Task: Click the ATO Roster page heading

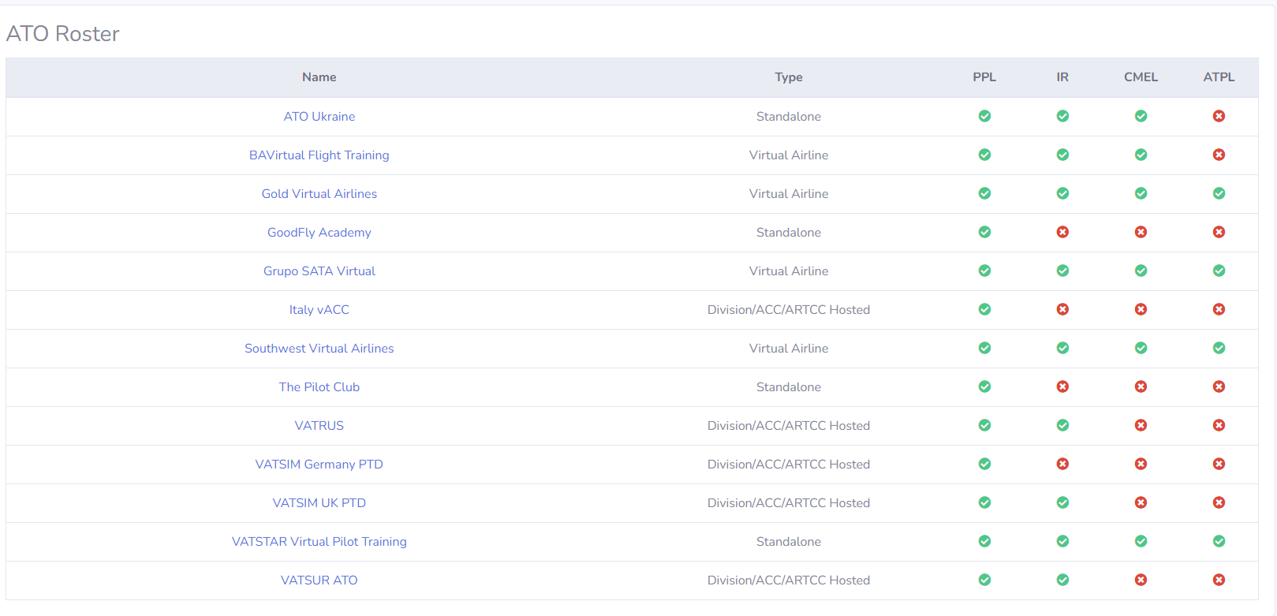Action: pos(63,34)
